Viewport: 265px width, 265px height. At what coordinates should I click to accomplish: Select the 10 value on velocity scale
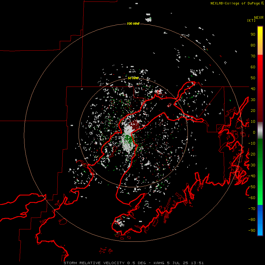253,122
